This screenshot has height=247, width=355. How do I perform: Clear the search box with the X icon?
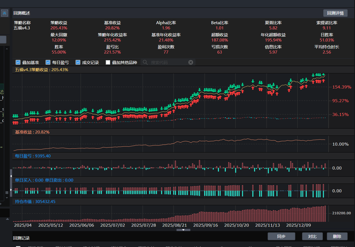tap(191, 62)
